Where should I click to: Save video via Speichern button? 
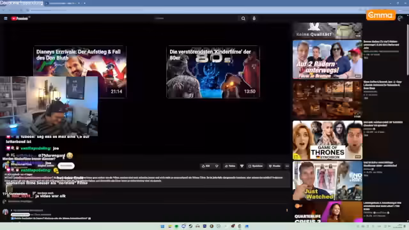click(x=256, y=166)
